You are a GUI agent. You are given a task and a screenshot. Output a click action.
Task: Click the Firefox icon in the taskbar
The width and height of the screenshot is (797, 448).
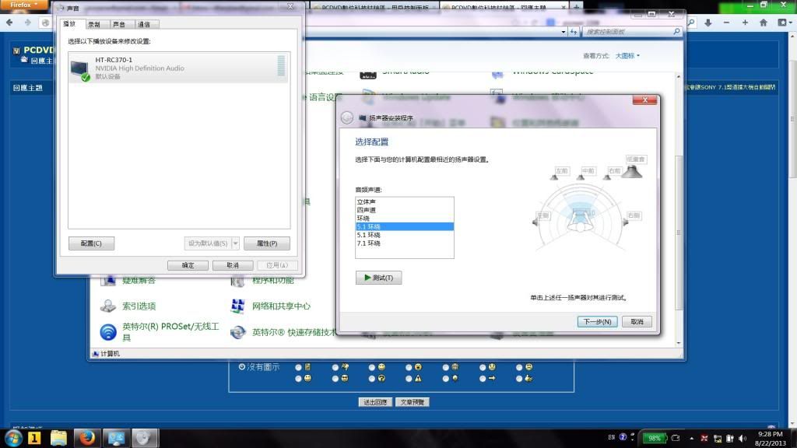87,438
